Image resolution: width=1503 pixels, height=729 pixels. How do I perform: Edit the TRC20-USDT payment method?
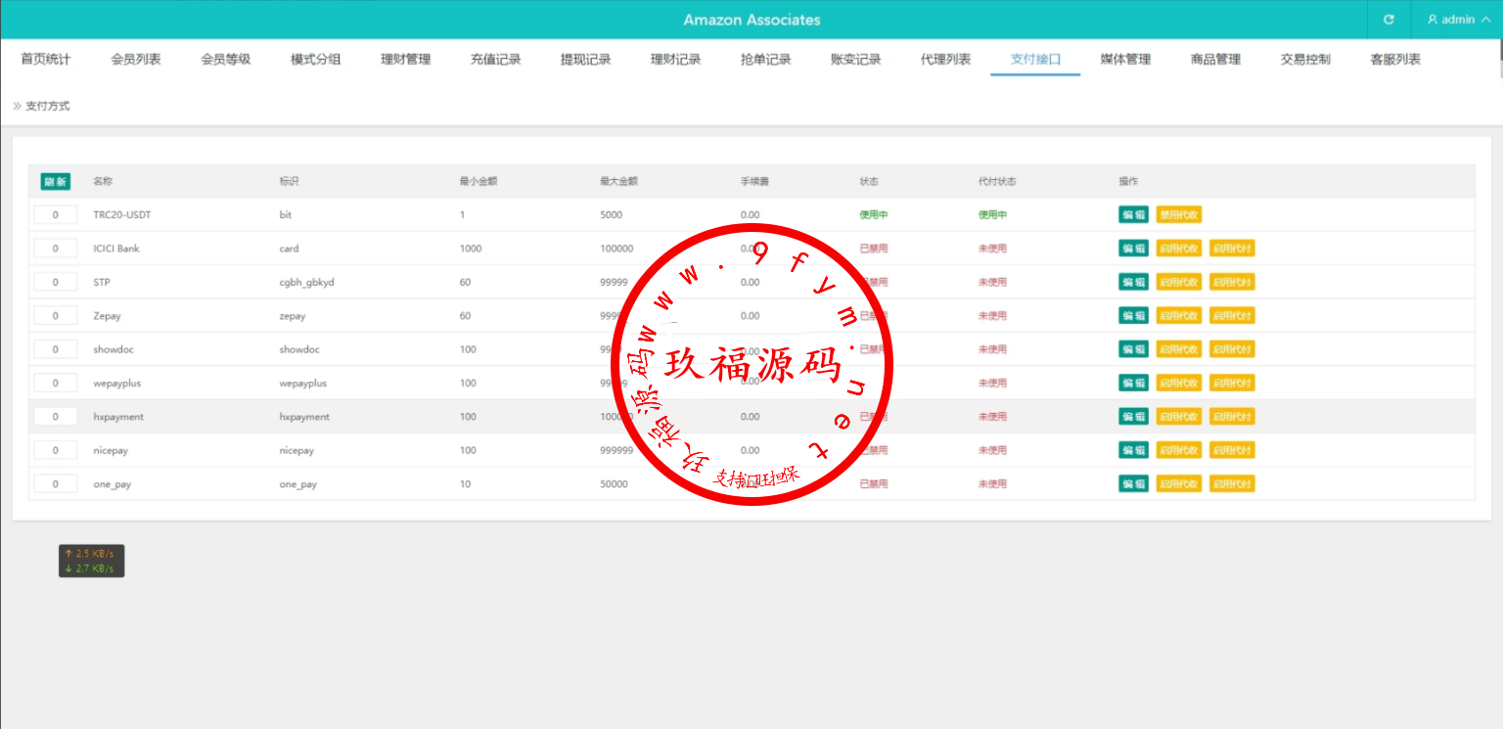(1134, 215)
